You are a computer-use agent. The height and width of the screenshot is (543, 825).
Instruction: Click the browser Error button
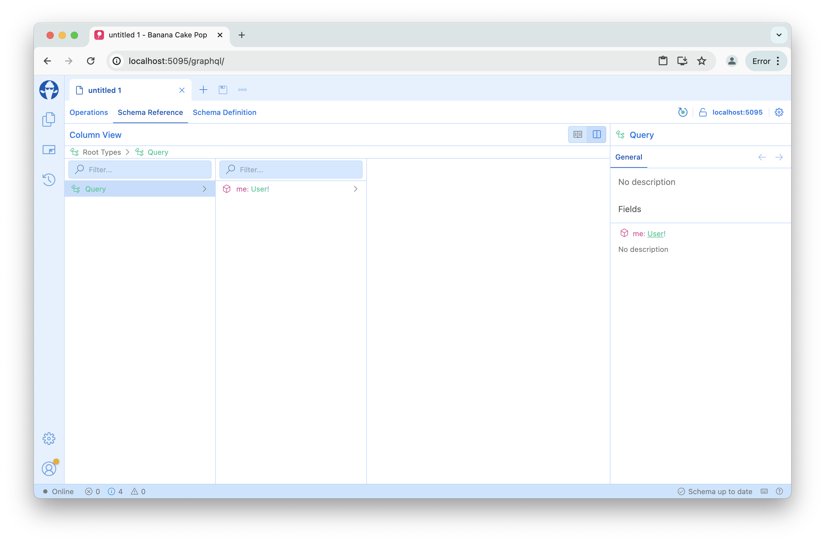766,61
